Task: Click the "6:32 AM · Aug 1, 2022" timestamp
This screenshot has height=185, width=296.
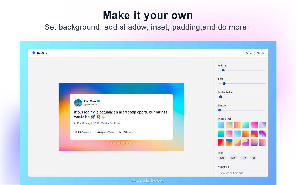Action: (x=87, y=124)
